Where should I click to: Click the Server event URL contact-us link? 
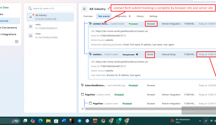[122, 62]
